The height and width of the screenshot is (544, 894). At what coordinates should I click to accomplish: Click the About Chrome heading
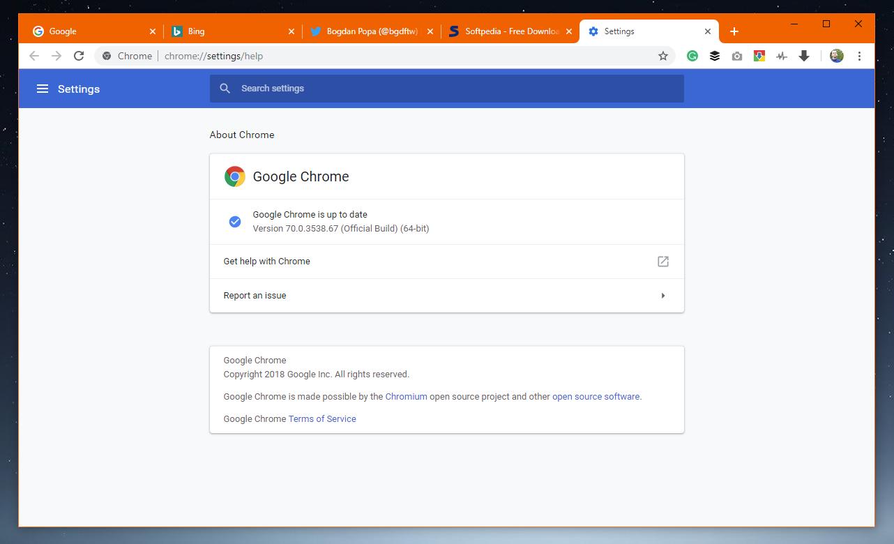[242, 135]
